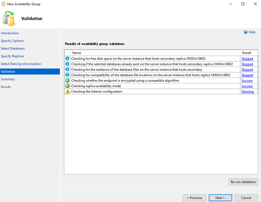Open Help via the blue question icon

coord(246,32)
